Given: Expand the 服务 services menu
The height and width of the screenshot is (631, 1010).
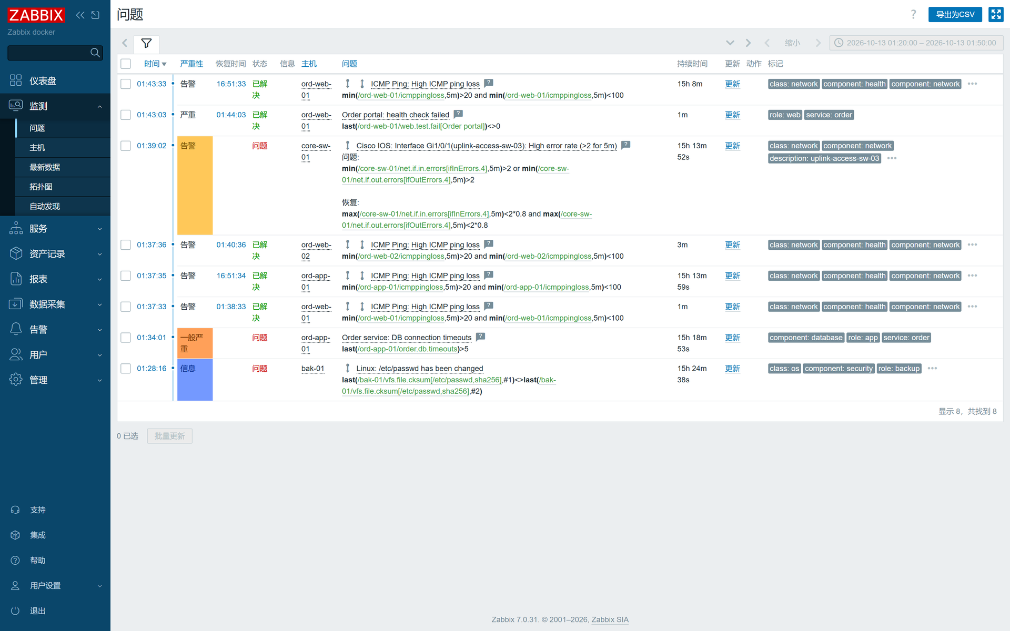Looking at the screenshot, I should [55, 229].
